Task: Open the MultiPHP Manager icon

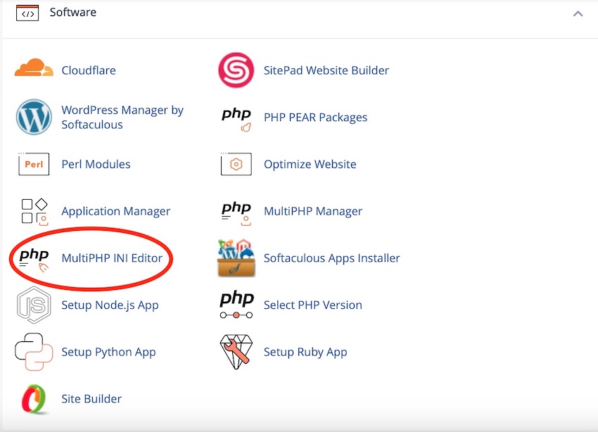Action: click(x=236, y=213)
